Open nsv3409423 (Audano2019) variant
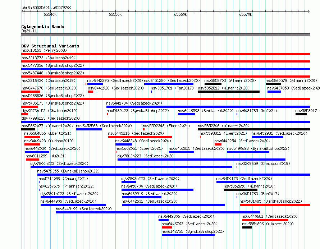The width and height of the screenshot is (320, 249). point(49,141)
